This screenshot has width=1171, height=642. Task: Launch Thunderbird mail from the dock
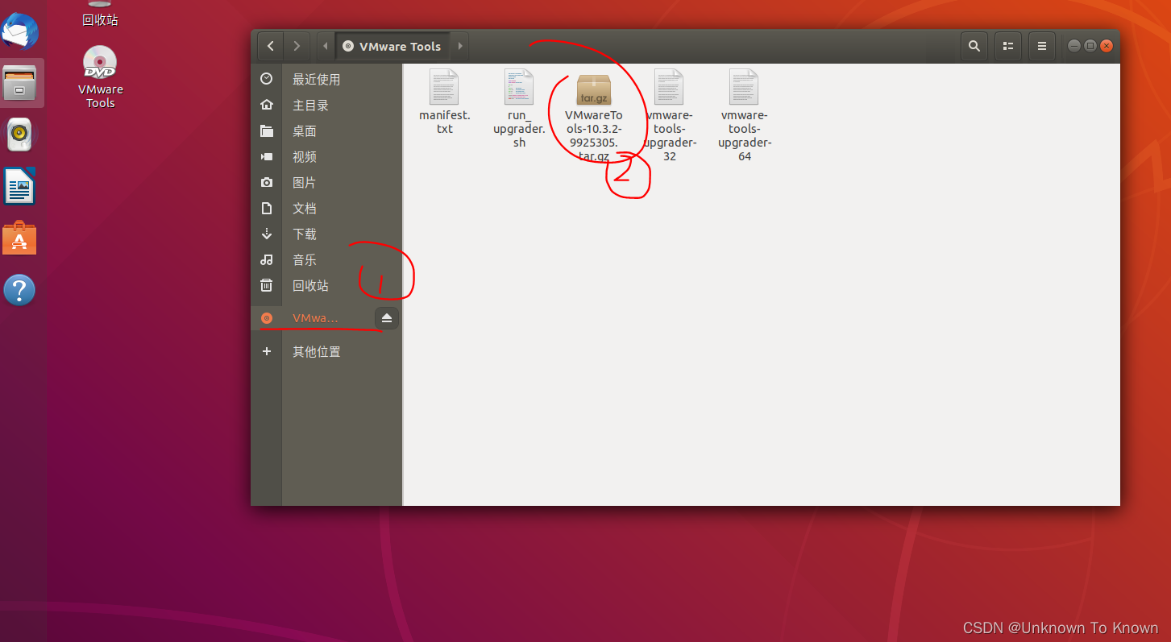click(20, 31)
